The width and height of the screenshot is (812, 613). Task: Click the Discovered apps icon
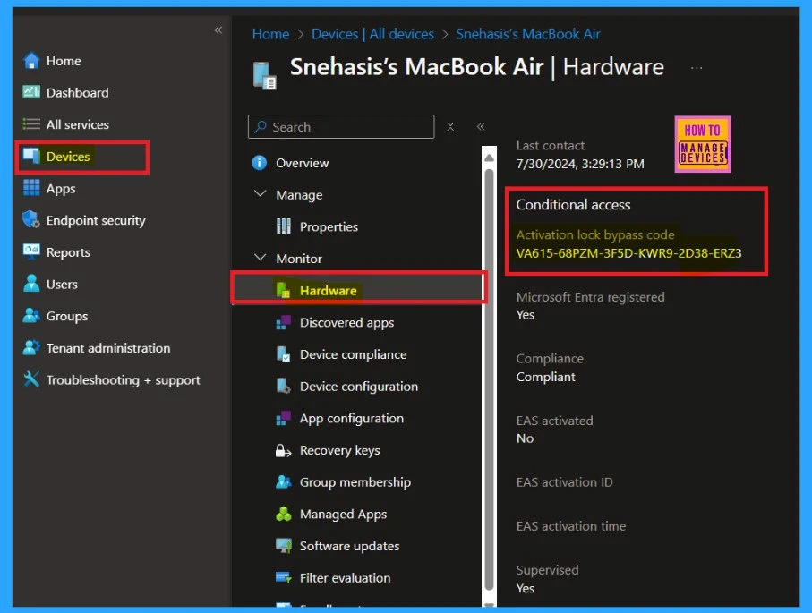(283, 322)
